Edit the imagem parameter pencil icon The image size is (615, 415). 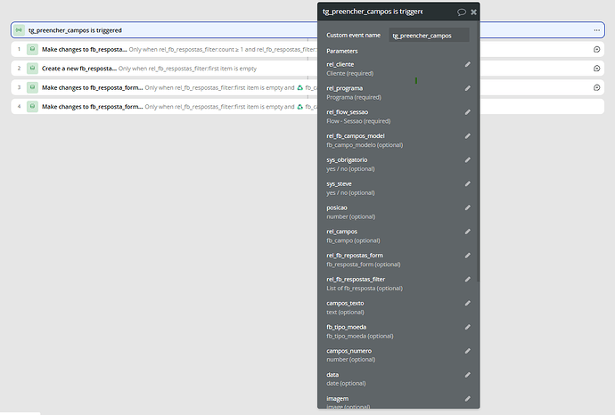[468, 399]
